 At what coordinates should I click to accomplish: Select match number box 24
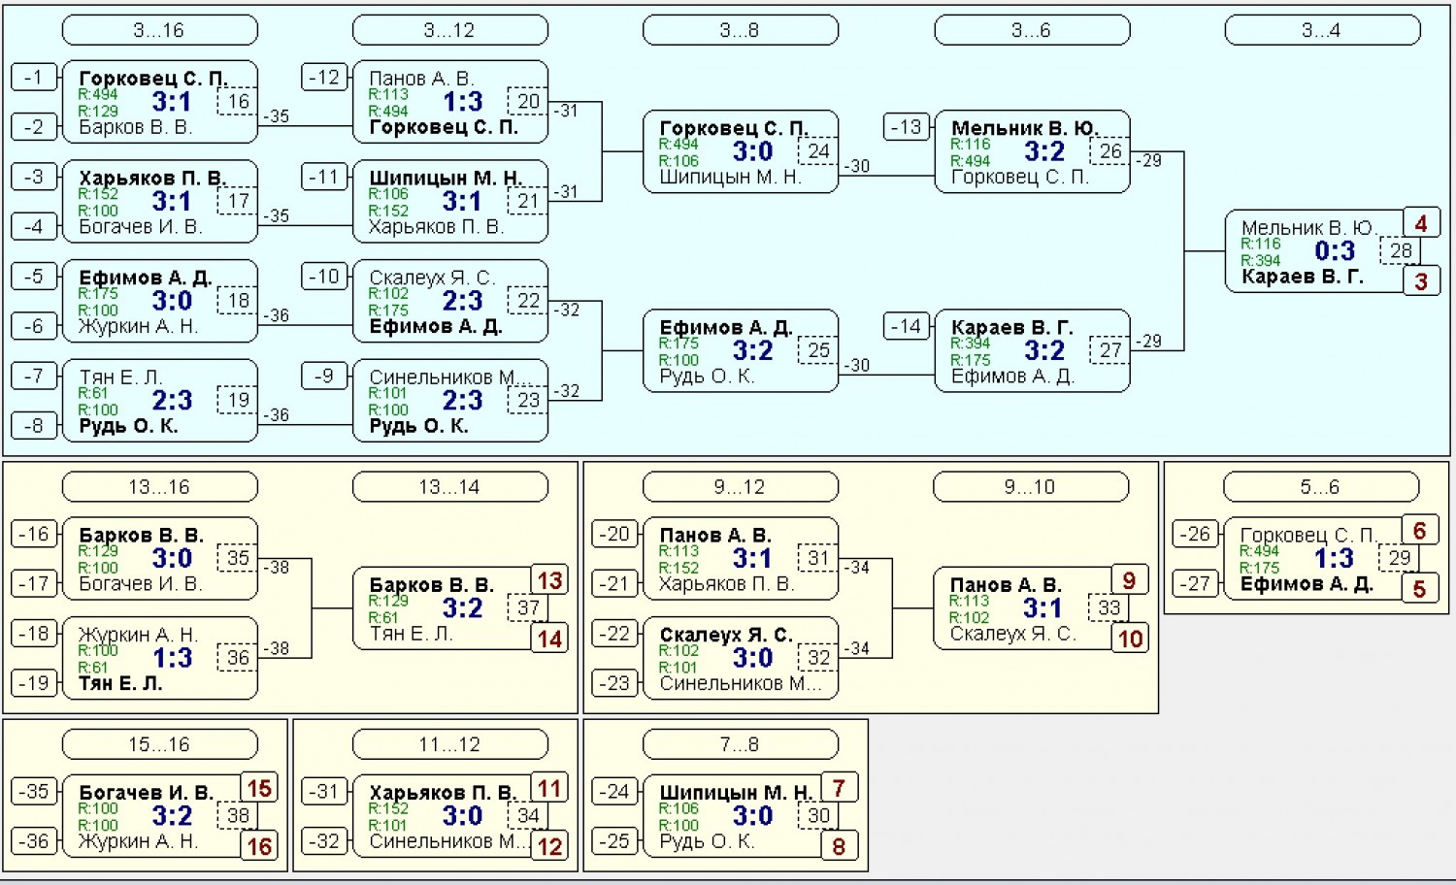[818, 151]
